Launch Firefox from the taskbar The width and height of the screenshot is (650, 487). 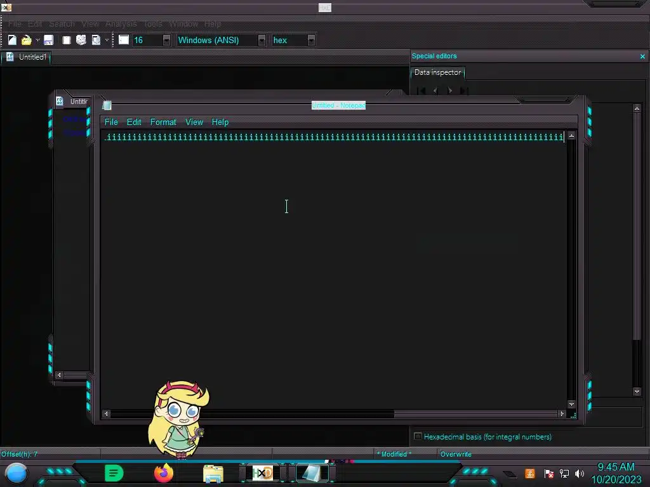tap(163, 473)
